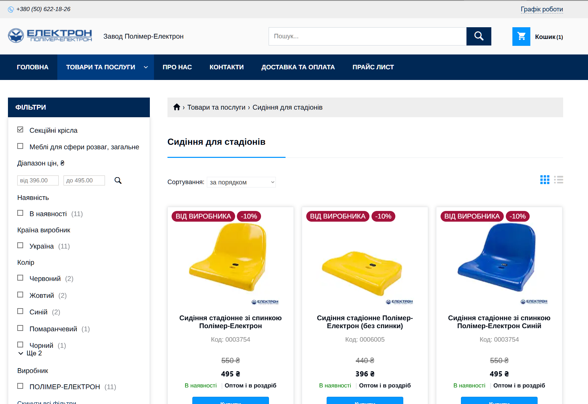Screen dimensions: 588x404
Task: Check the ПОЛІМЕР-ЕЛЕКТРОН manufacturer filter
Action: [20, 386]
